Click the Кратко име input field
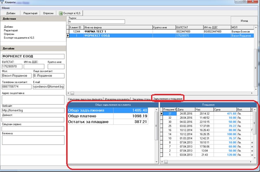 [x=56, y=67]
